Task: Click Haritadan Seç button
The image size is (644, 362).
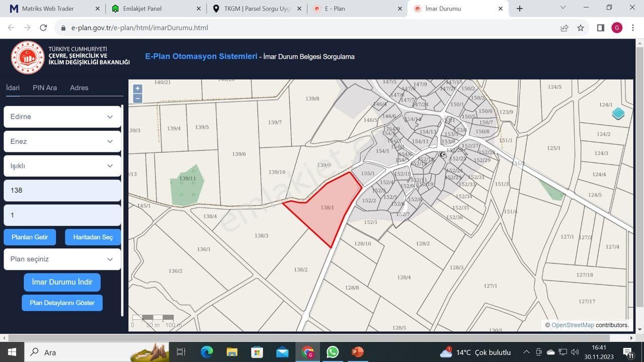Action: tap(93, 237)
